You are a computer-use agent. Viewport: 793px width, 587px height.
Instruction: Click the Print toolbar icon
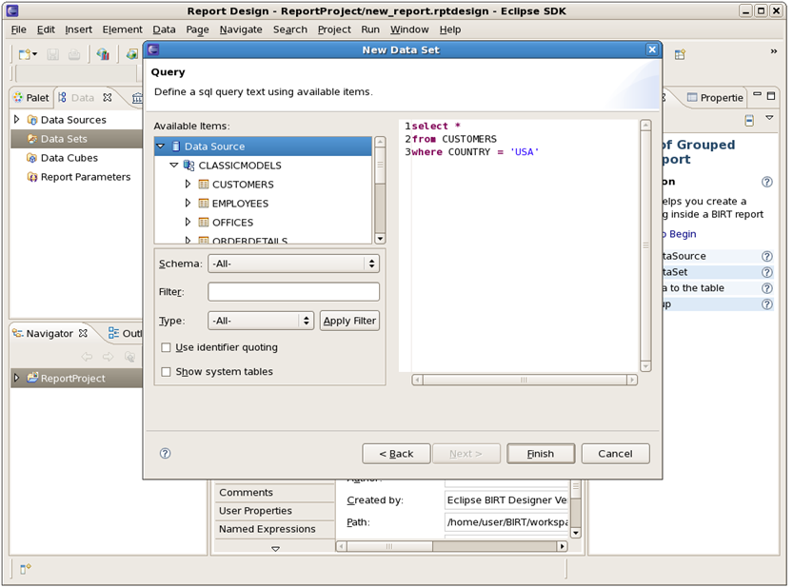[74, 54]
